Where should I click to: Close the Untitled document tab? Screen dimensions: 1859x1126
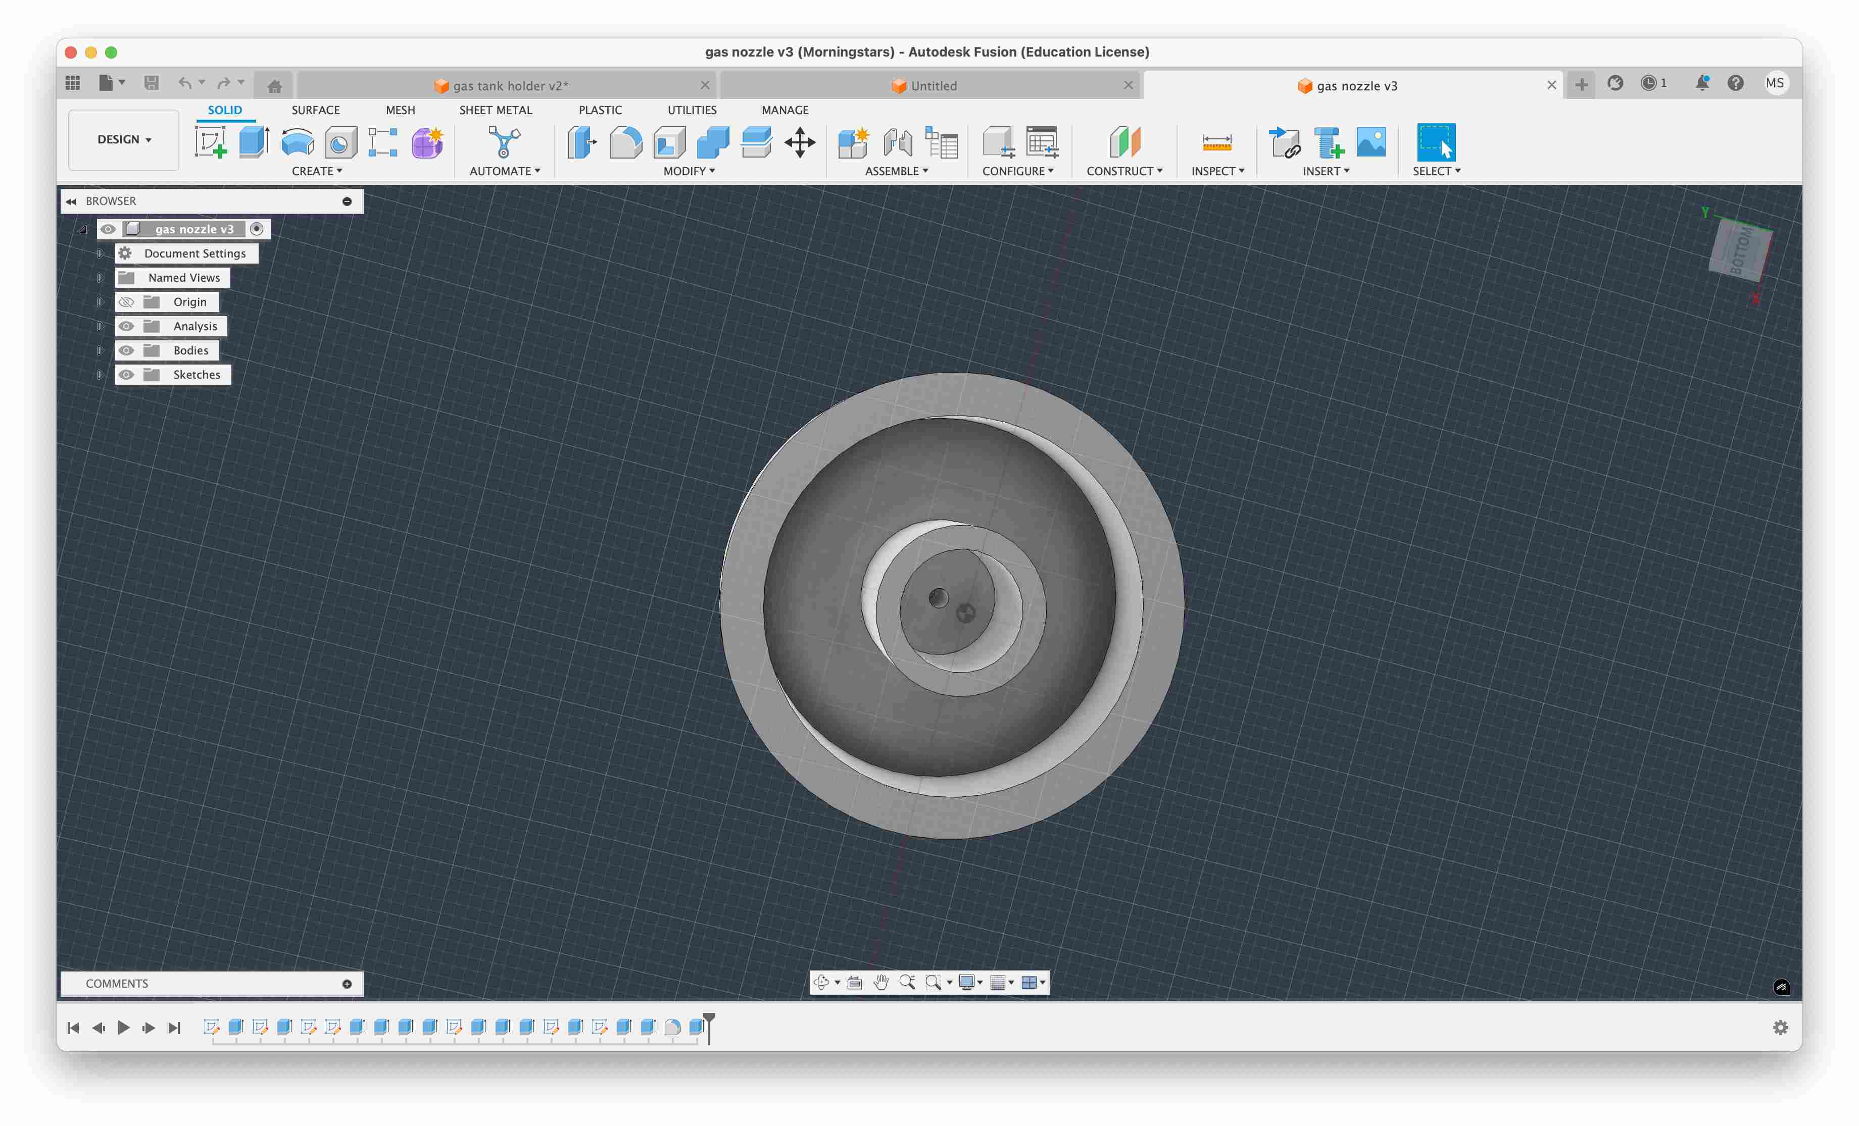click(x=1129, y=85)
